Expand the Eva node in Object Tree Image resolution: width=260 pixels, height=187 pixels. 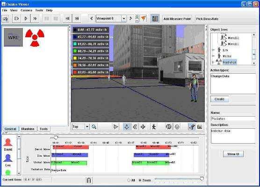(x=213, y=50)
